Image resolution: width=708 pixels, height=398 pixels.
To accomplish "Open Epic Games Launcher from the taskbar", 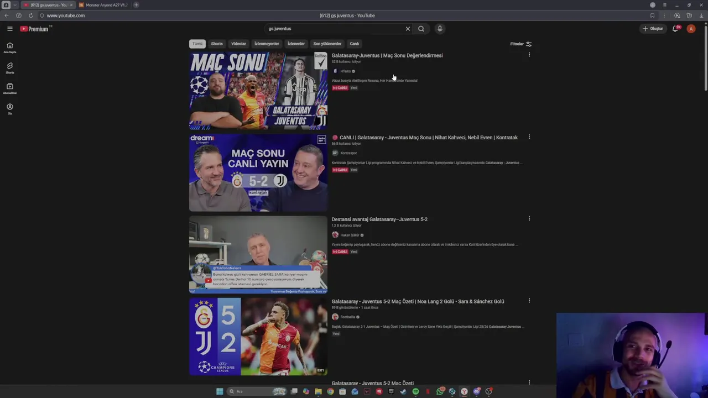I will (x=391, y=391).
